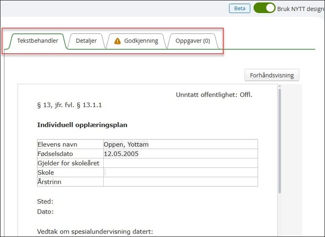
Task: Click the birth date cell 12.05.2005
Action: coord(180,154)
